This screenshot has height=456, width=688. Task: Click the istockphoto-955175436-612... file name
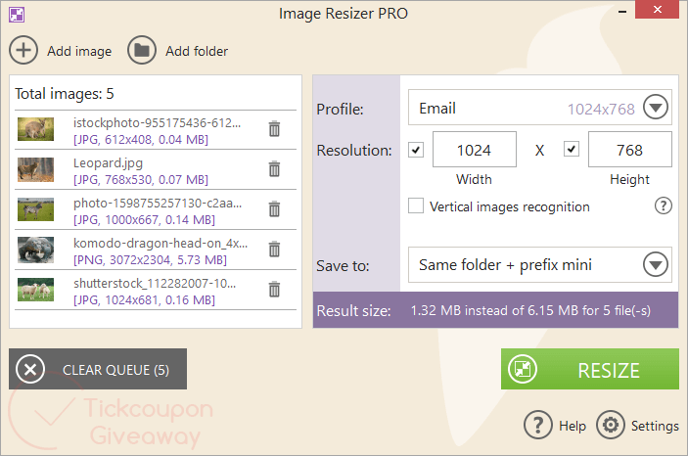coord(158,122)
